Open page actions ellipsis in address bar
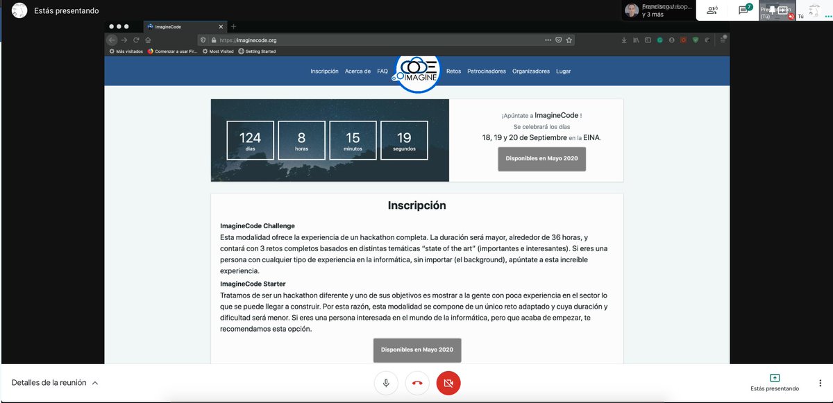 (548, 40)
